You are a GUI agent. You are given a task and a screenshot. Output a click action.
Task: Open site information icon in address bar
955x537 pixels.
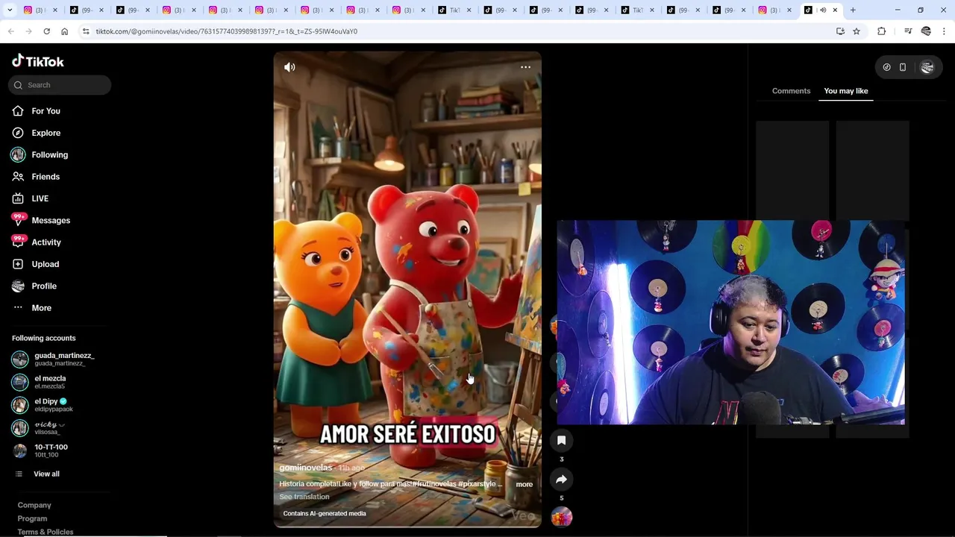coord(86,31)
